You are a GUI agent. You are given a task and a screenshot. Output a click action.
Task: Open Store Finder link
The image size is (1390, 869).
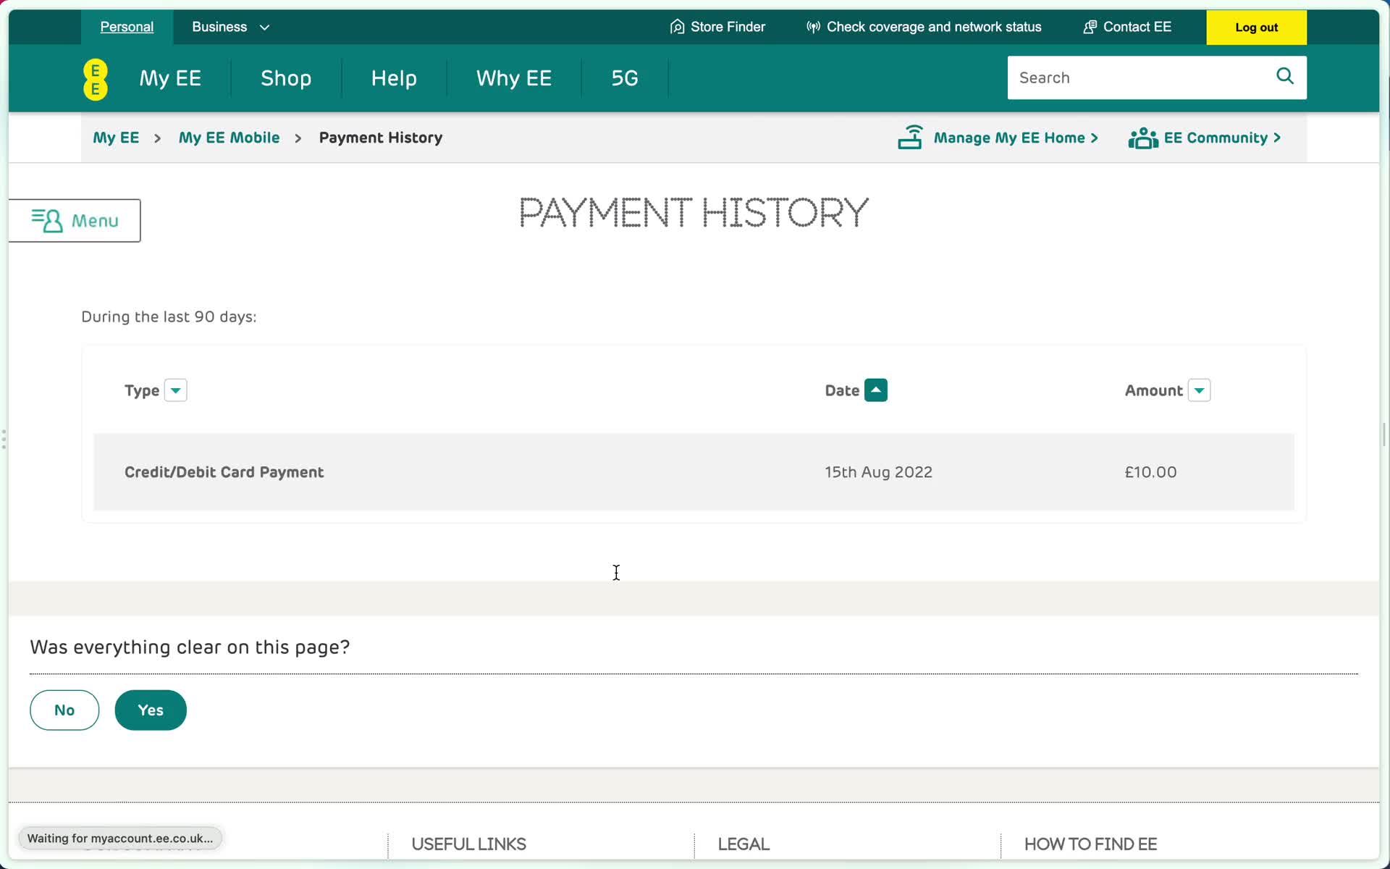point(717,27)
